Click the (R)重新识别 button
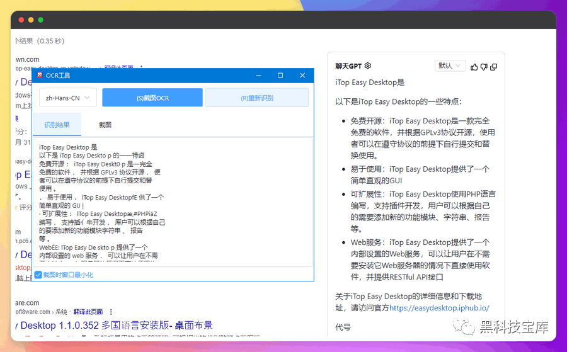Screen dimensions: 567x352 pos(257,98)
